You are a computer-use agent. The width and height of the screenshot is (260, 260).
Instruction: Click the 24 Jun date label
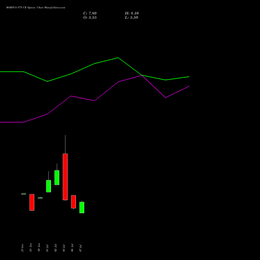click(x=31, y=248)
